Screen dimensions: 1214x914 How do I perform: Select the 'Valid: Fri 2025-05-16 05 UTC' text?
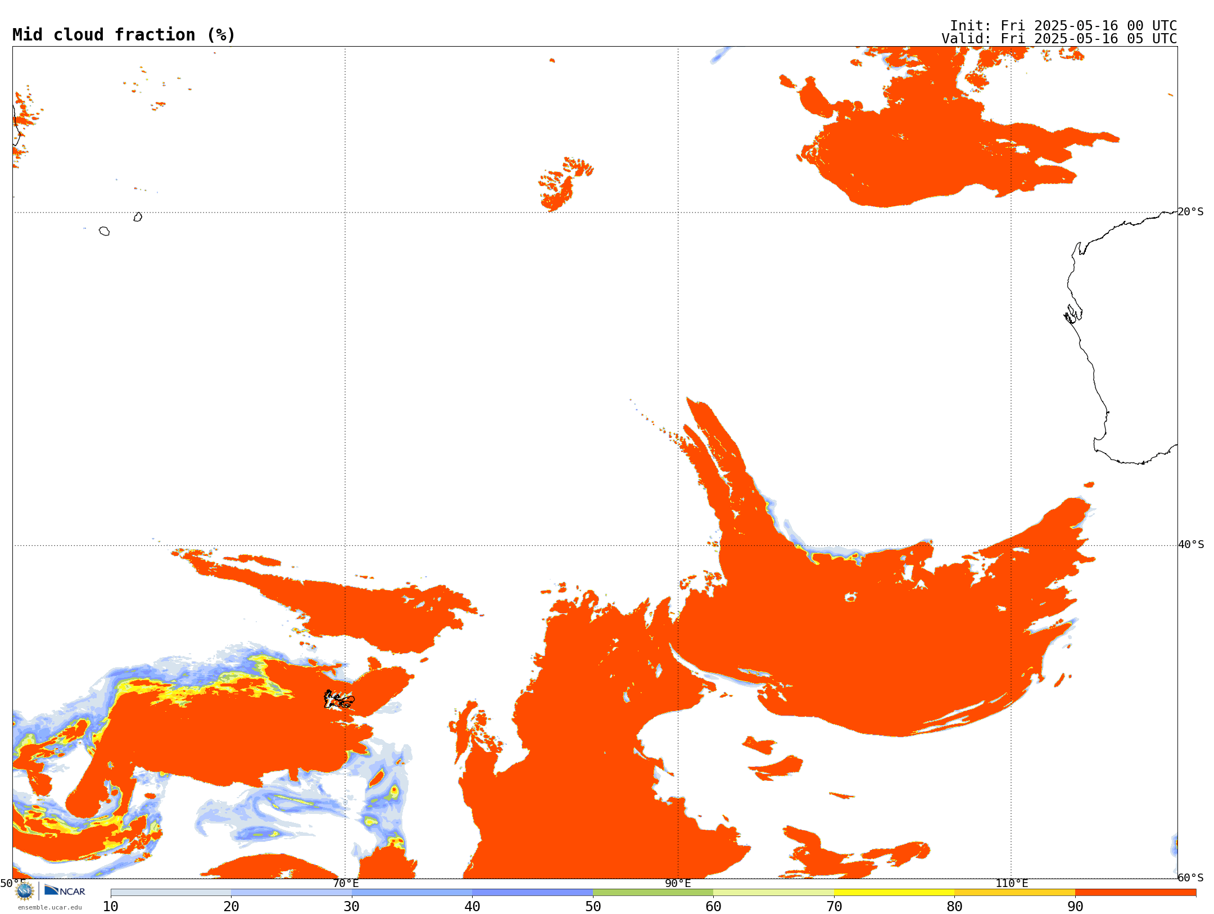tap(1059, 39)
